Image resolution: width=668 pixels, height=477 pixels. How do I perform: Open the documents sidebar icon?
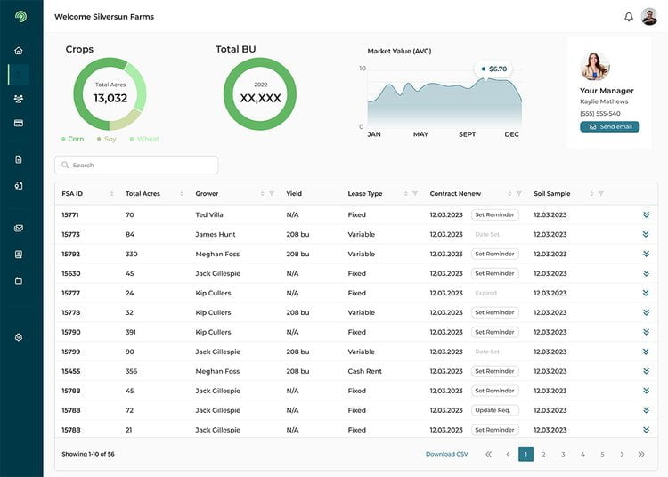19,159
